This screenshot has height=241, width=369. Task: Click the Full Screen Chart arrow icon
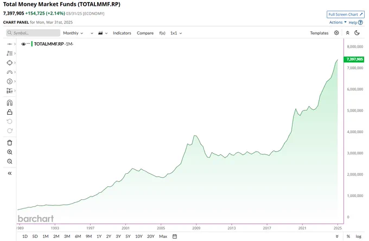pos(361,14)
